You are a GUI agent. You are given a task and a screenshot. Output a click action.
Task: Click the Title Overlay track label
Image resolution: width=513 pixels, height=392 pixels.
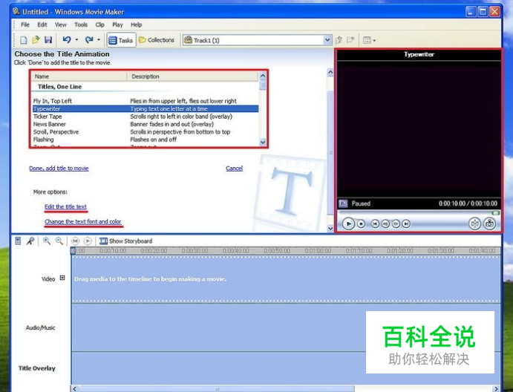tap(37, 368)
